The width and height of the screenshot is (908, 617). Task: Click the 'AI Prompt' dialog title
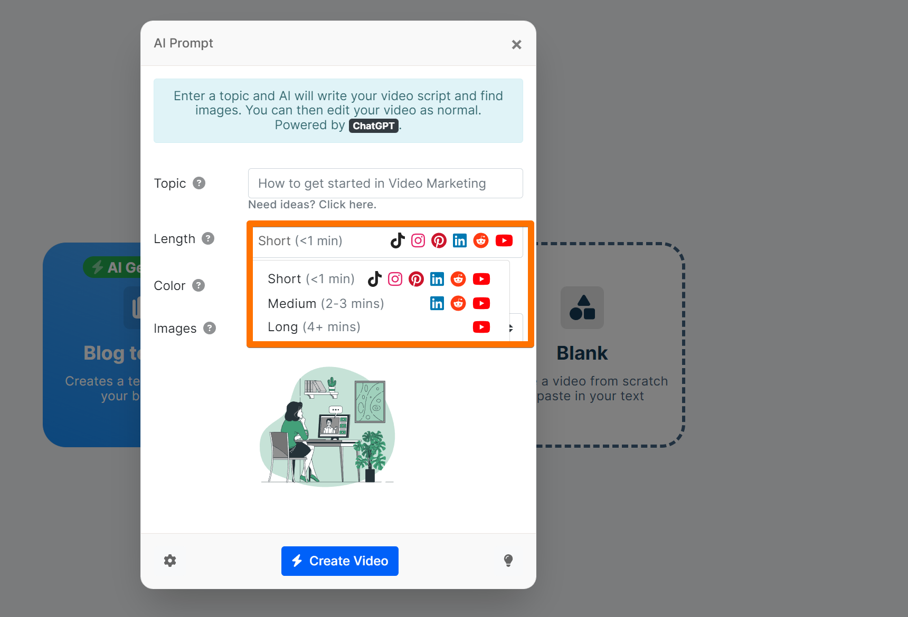183,43
